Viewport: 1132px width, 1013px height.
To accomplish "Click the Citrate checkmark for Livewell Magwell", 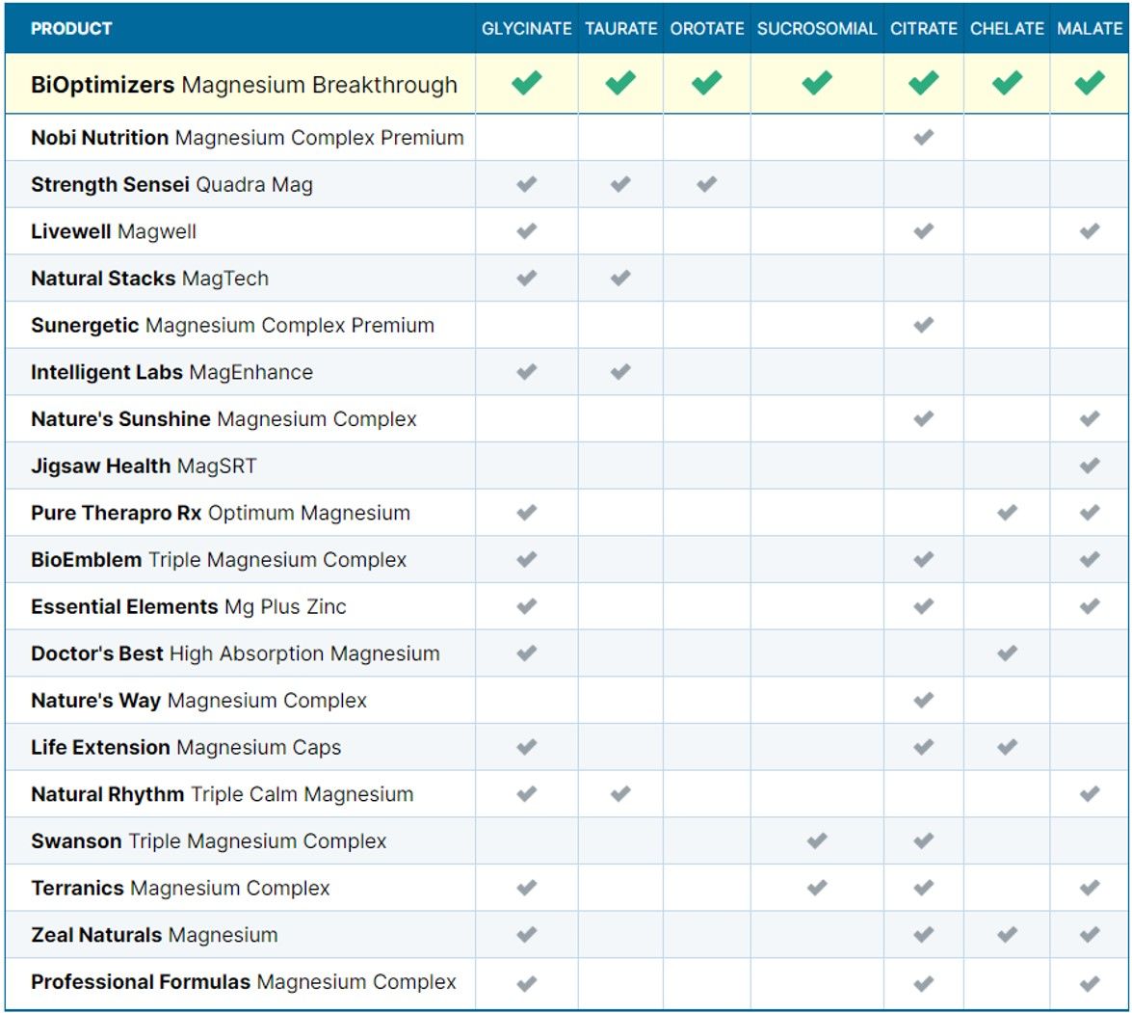I will pyautogui.click(x=923, y=231).
